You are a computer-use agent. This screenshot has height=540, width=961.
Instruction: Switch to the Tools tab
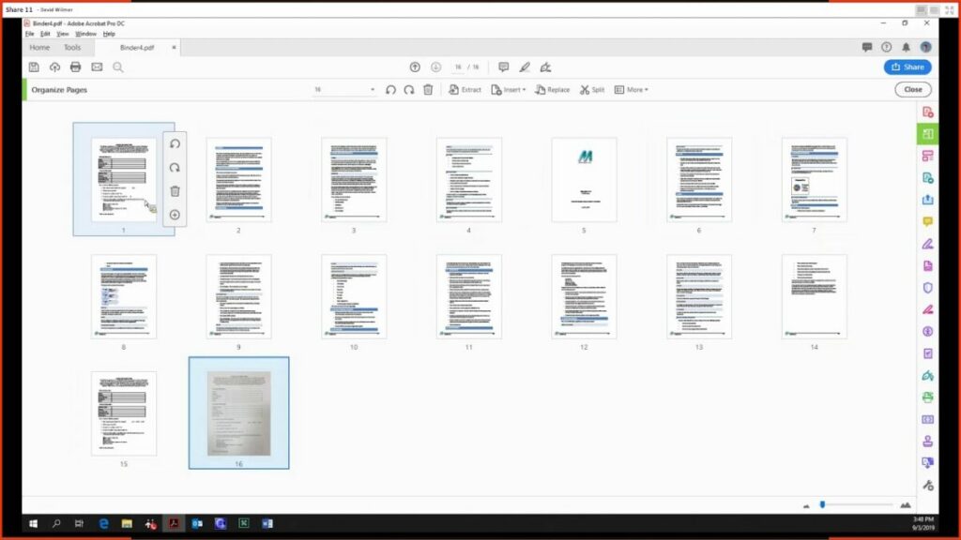72,47
